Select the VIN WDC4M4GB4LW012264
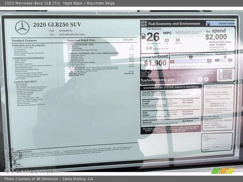243x182 pixels. coord(72,35)
